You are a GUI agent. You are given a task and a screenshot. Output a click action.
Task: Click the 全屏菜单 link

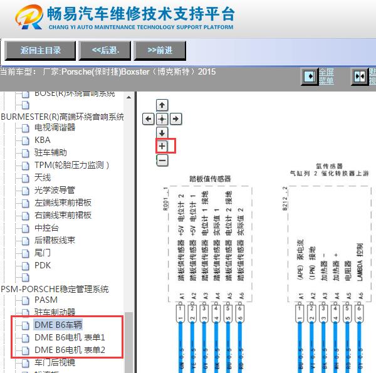326,76
